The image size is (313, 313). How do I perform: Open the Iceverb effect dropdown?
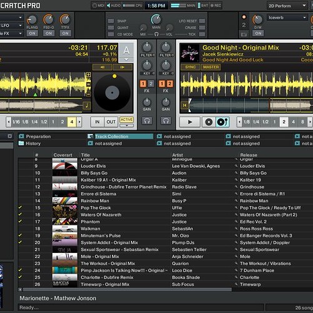[x=287, y=18]
